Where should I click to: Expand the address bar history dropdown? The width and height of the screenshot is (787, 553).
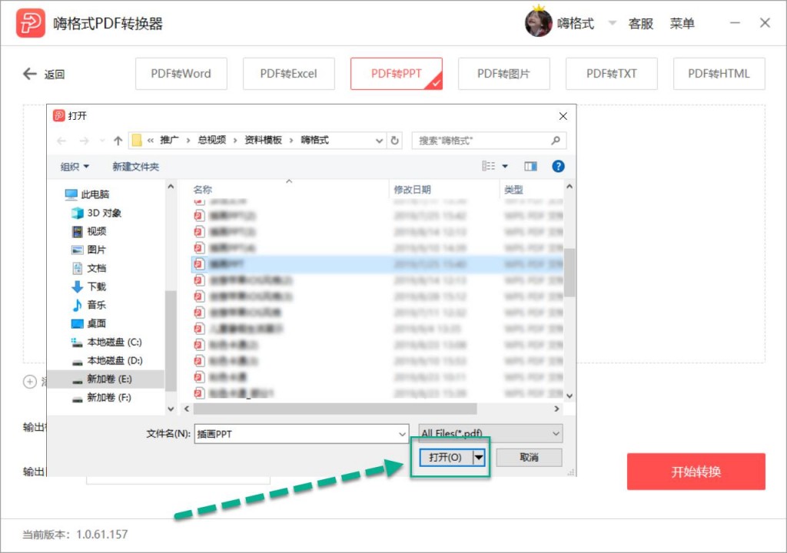click(x=379, y=141)
